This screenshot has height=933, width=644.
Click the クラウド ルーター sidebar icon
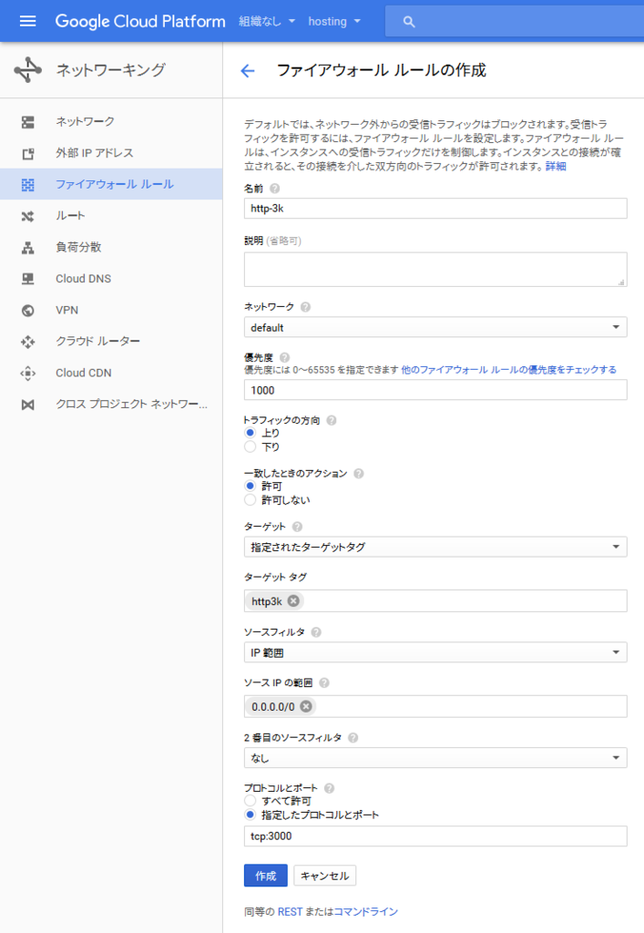[x=28, y=342]
